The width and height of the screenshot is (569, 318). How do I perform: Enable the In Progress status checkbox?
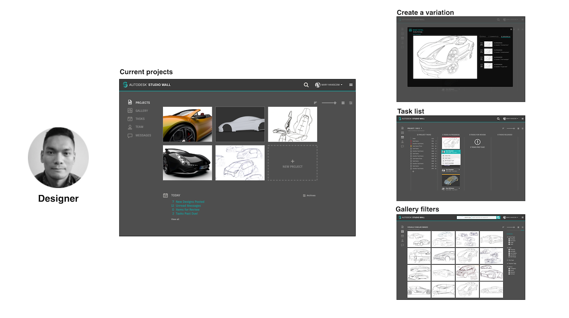(x=509, y=268)
